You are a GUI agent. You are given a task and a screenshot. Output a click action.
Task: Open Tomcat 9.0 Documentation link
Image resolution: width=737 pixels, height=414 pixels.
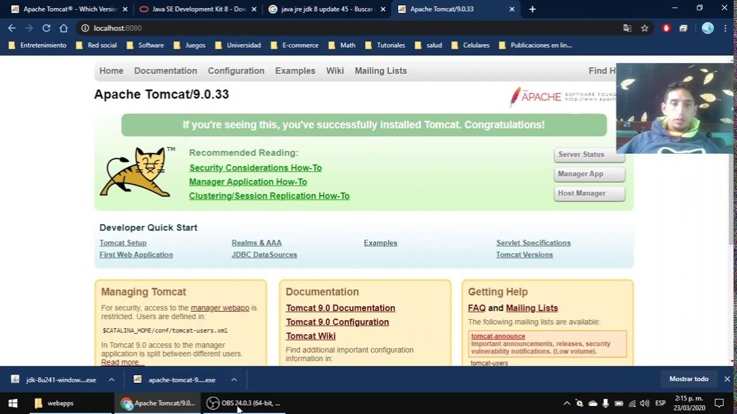pyautogui.click(x=340, y=308)
